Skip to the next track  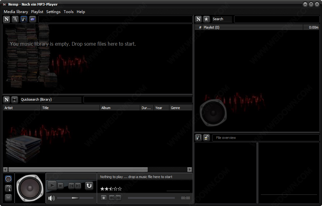[x=78, y=186]
